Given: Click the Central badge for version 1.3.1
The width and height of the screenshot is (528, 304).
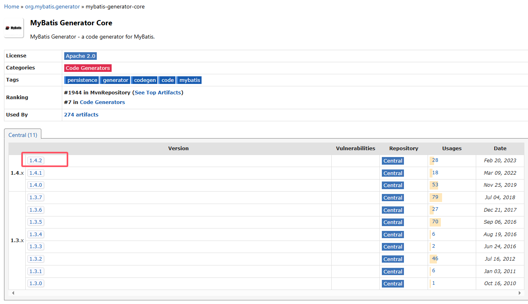Looking at the screenshot, I should [x=393, y=271].
